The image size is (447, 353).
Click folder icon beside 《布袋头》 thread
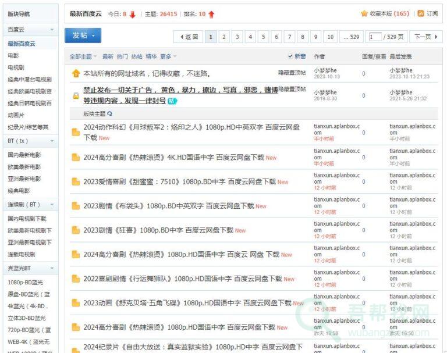(x=76, y=206)
